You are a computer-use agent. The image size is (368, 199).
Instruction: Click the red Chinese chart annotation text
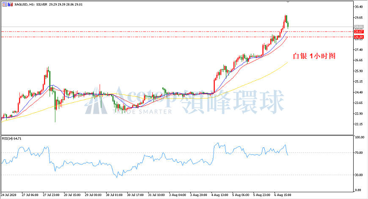point(314,56)
